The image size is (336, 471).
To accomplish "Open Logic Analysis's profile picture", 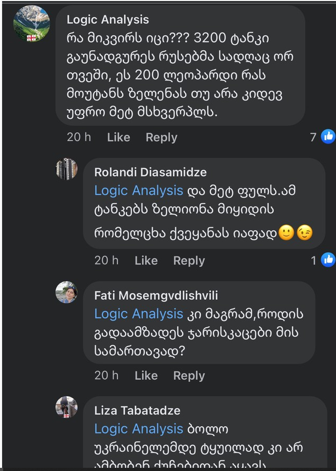I will click(30, 24).
